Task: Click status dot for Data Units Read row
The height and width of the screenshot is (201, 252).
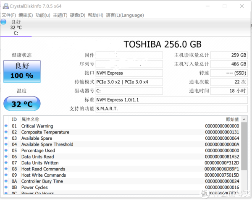Action: (x=6, y=157)
